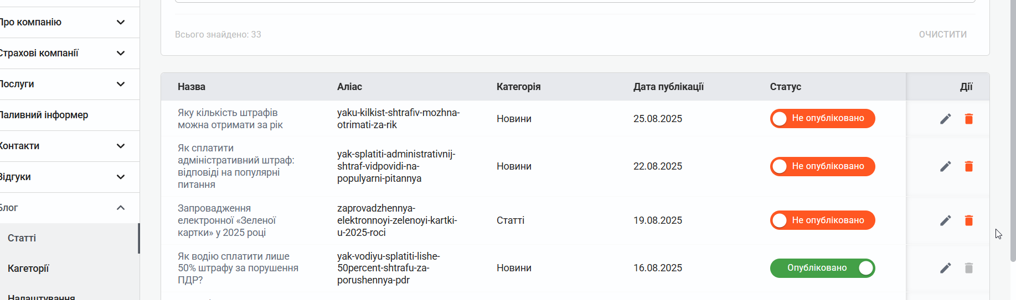Click the greyed trash icon for the 16.08.2025 article
This screenshot has height=300, width=1016.
(x=968, y=268)
